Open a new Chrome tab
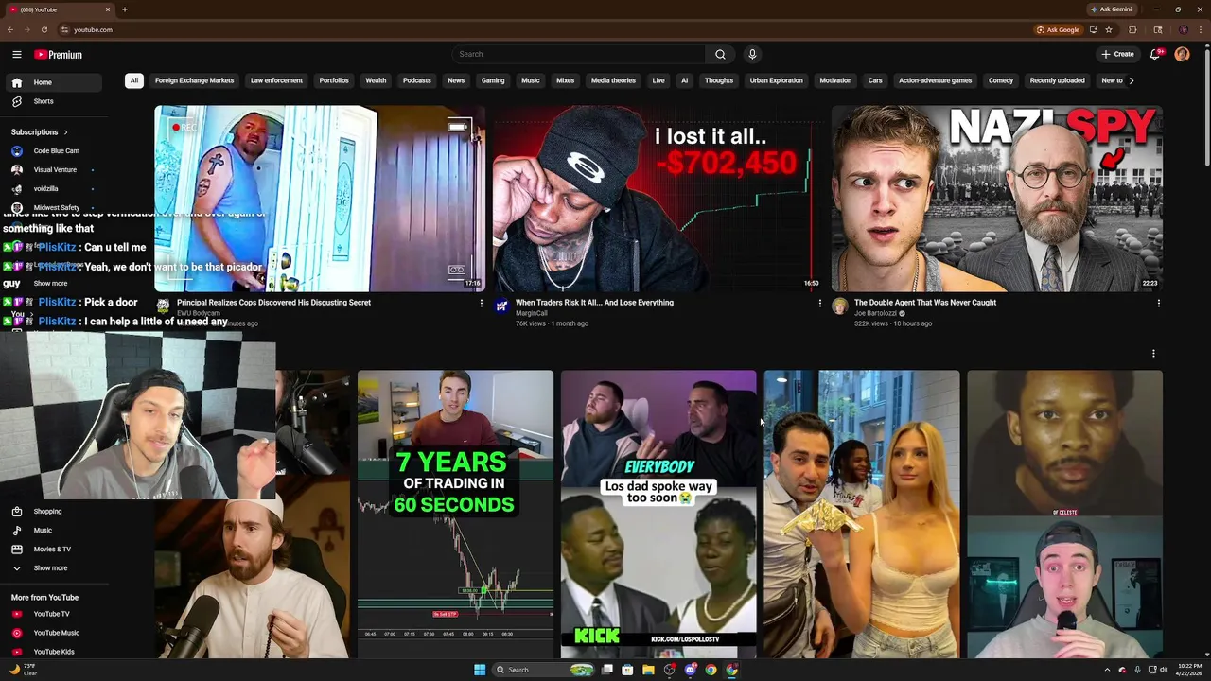Screen dimensions: 1211x681 tap(125, 9)
